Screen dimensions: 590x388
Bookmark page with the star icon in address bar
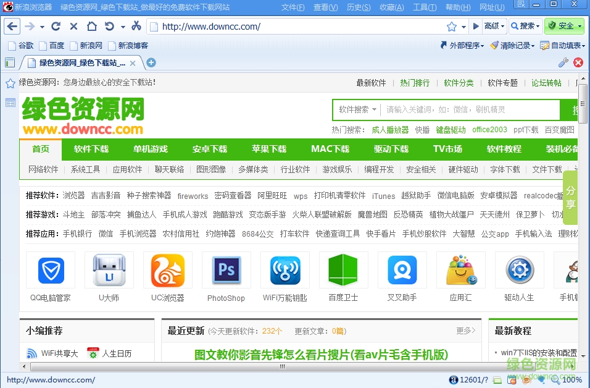pos(452,27)
